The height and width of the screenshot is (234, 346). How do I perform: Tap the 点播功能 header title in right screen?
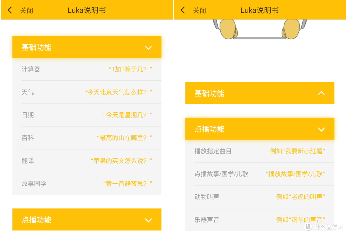click(x=210, y=129)
